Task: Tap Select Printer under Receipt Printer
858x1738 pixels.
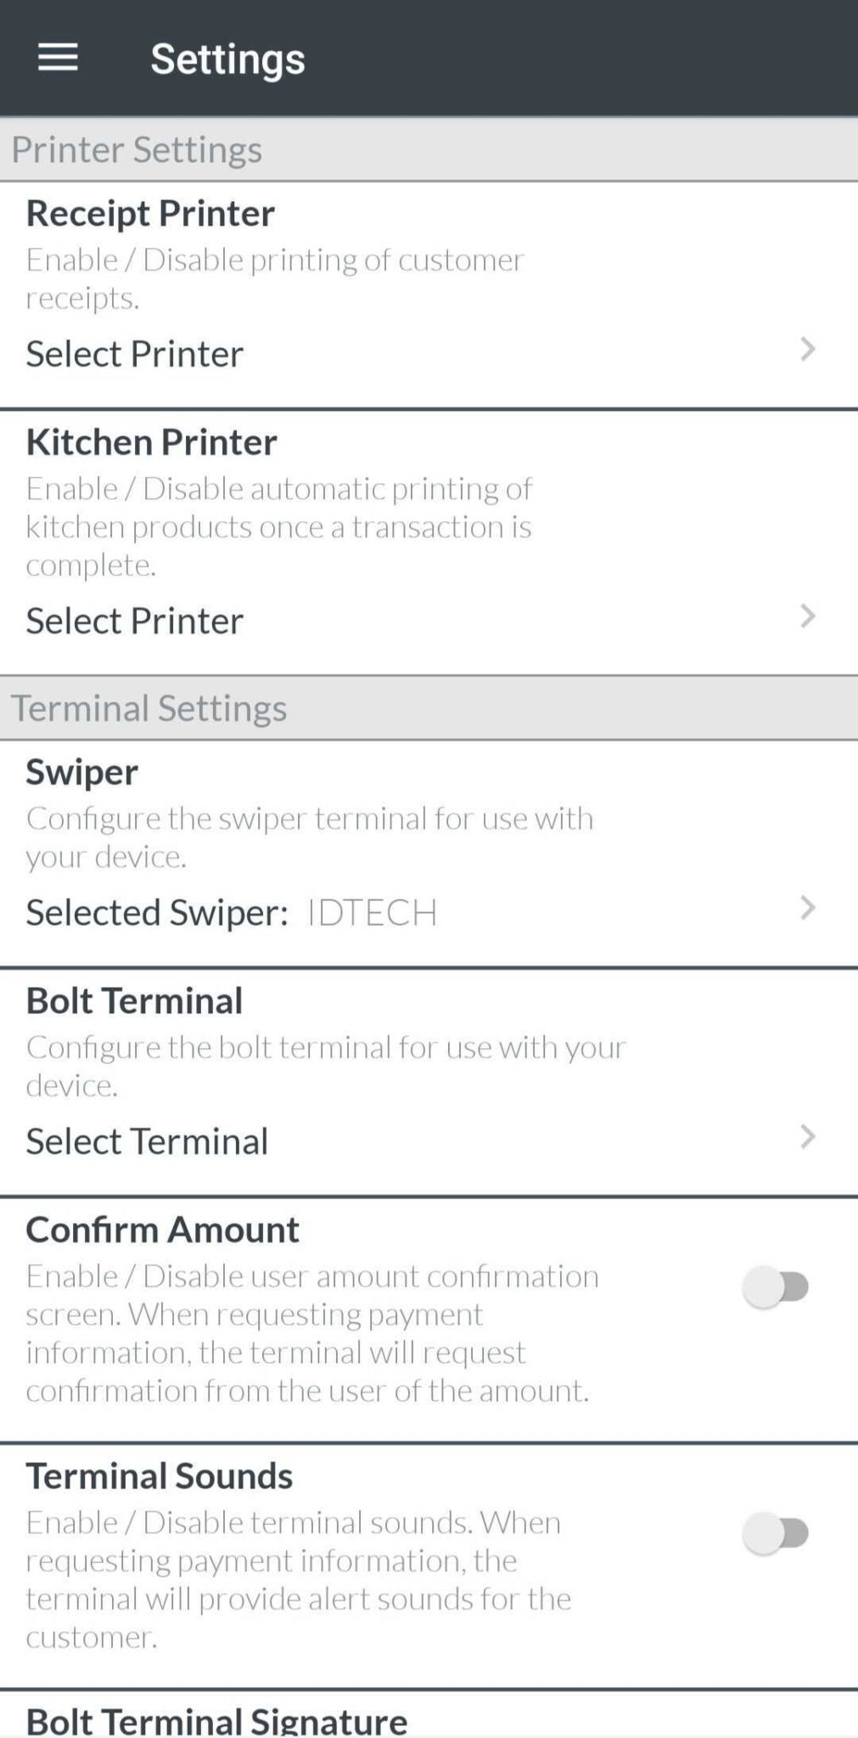Action: click(135, 354)
